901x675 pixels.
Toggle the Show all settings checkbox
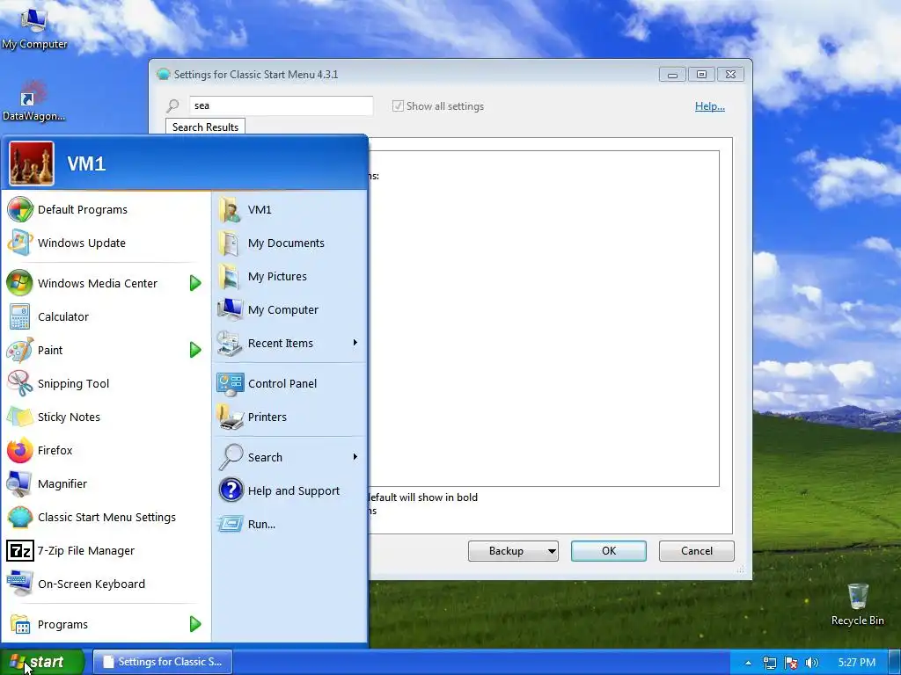coord(398,105)
